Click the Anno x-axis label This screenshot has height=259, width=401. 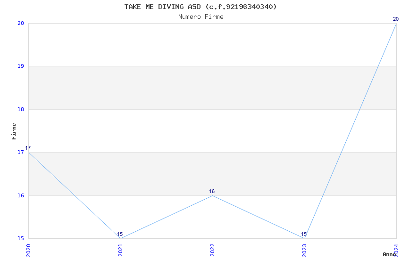389,254
